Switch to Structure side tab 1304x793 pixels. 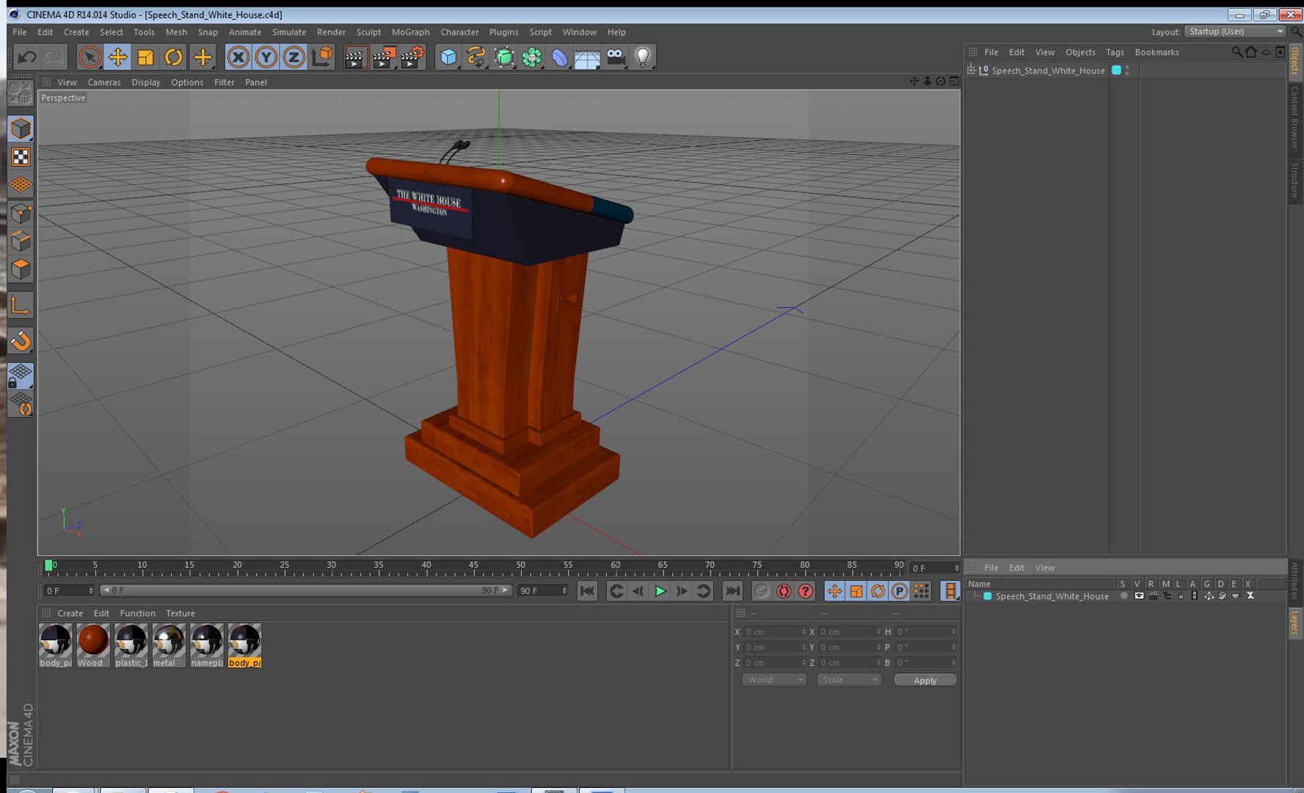1295,180
